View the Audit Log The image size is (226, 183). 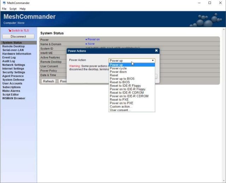(8, 61)
